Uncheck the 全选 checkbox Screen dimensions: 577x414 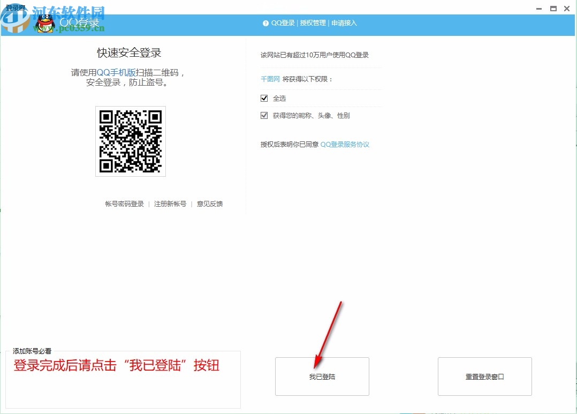coord(264,98)
